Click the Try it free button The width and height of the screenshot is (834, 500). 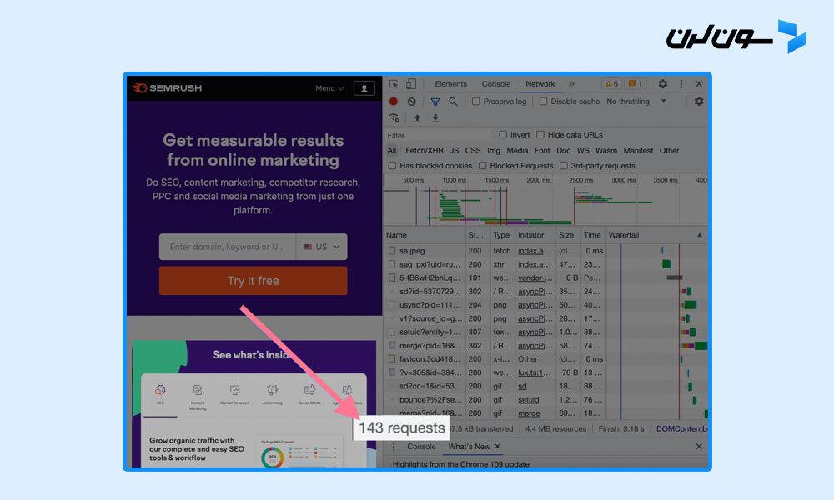click(254, 281)
